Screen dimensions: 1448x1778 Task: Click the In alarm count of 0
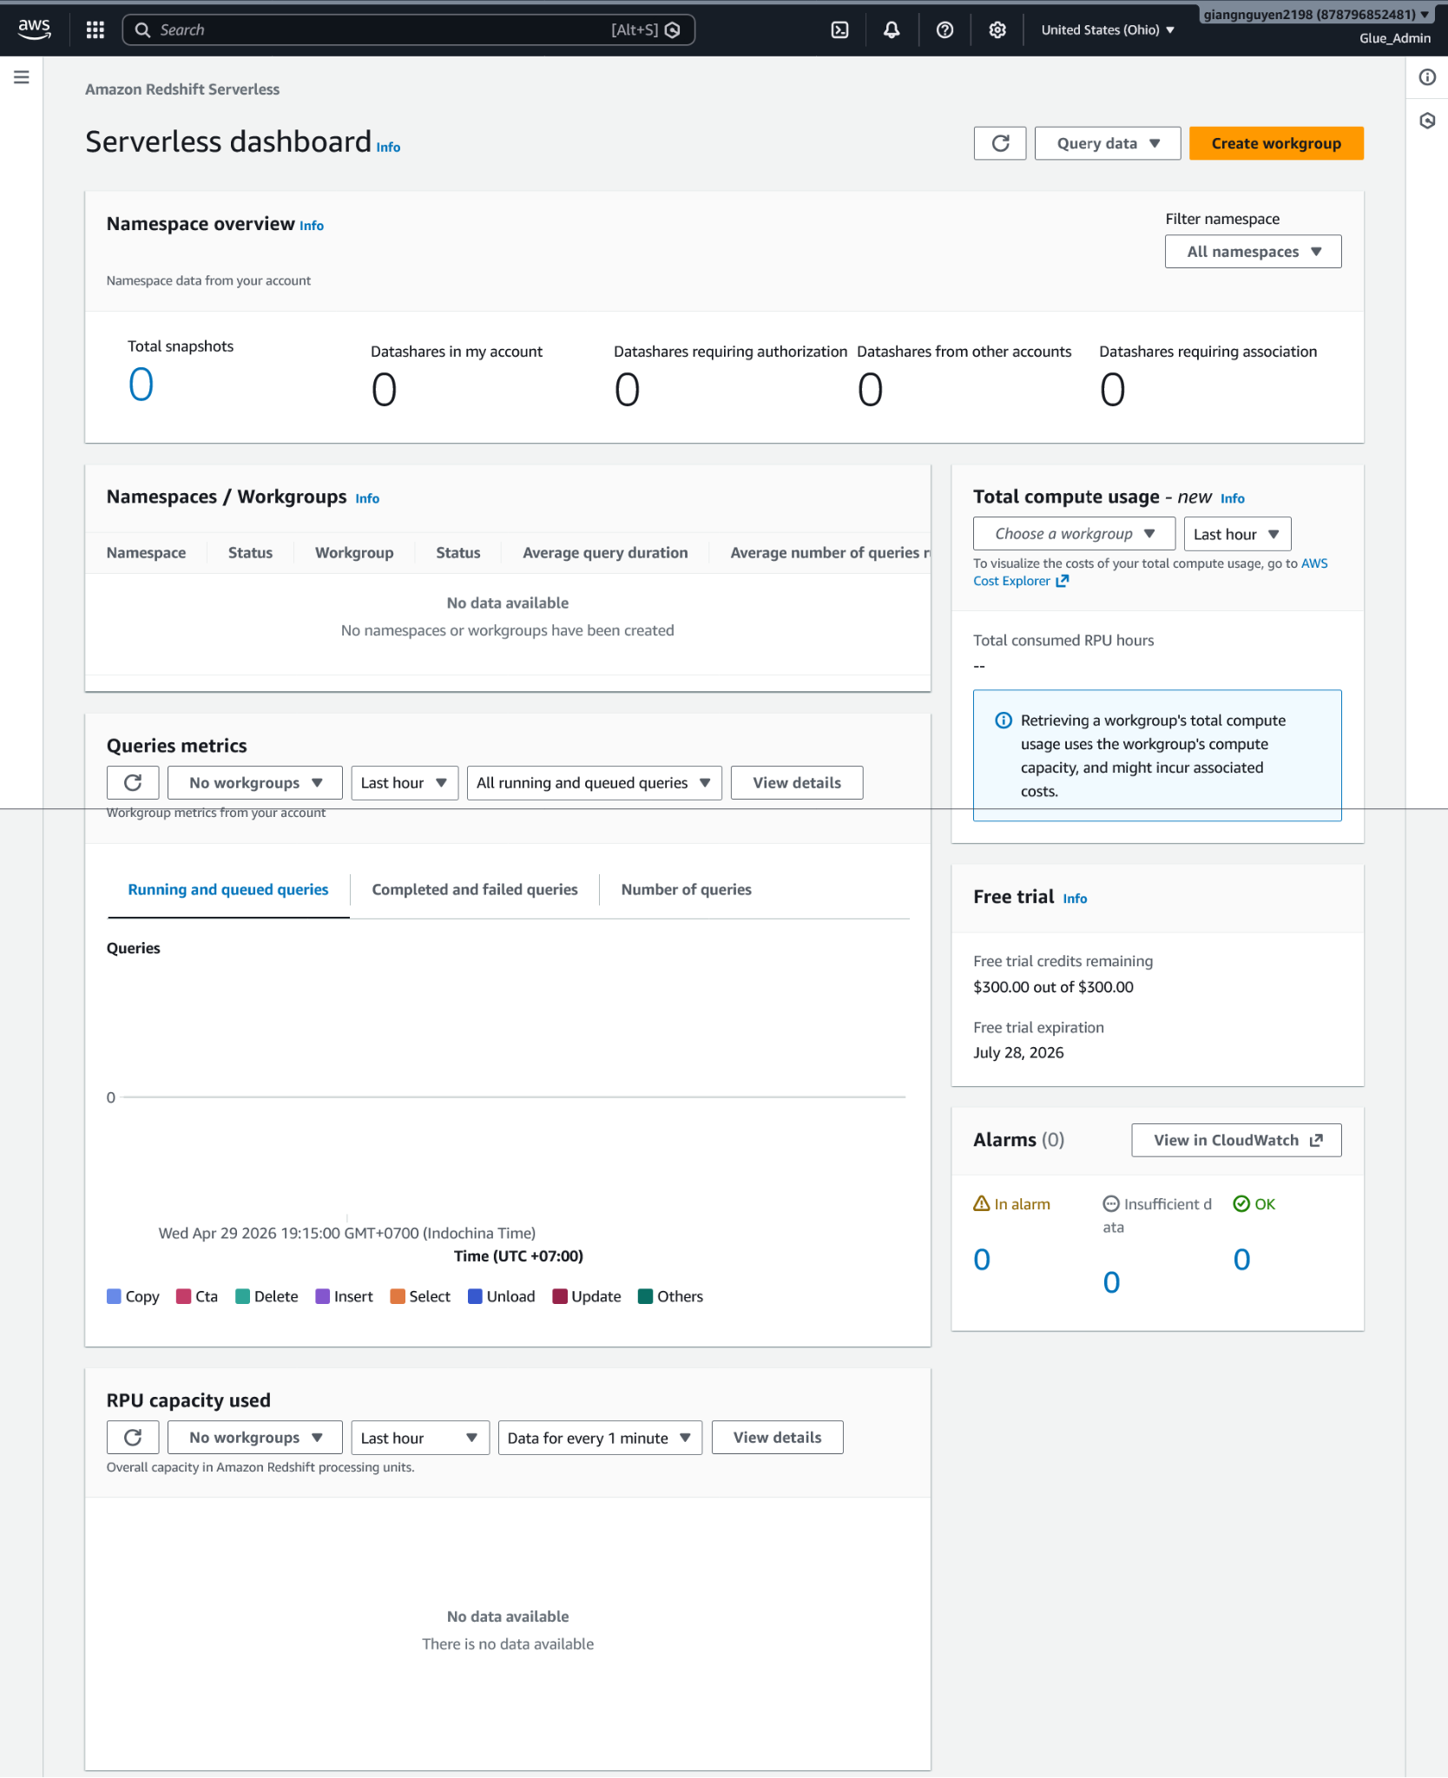pos(982,1259)
